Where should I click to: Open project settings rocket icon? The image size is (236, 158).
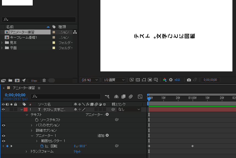pos(24,81)
